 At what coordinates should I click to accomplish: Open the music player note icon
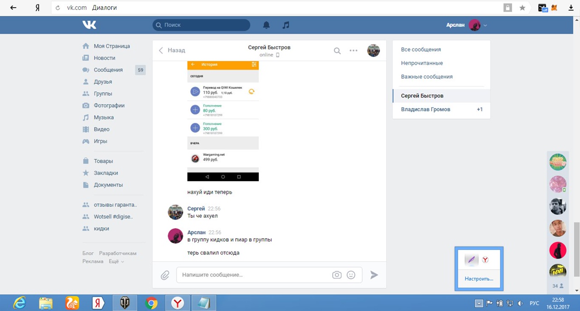coord(285,25)
